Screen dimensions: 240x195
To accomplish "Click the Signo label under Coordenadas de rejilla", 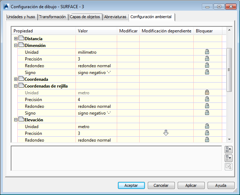I will 30,113.
